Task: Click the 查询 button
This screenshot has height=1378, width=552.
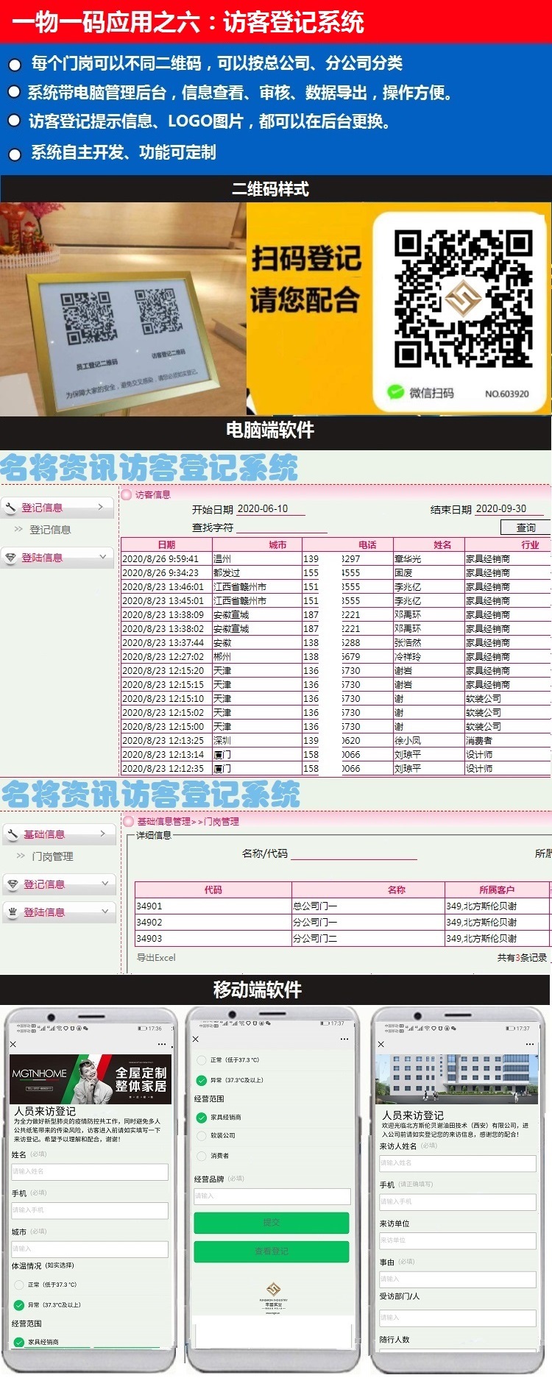Action: coord(526,528)
